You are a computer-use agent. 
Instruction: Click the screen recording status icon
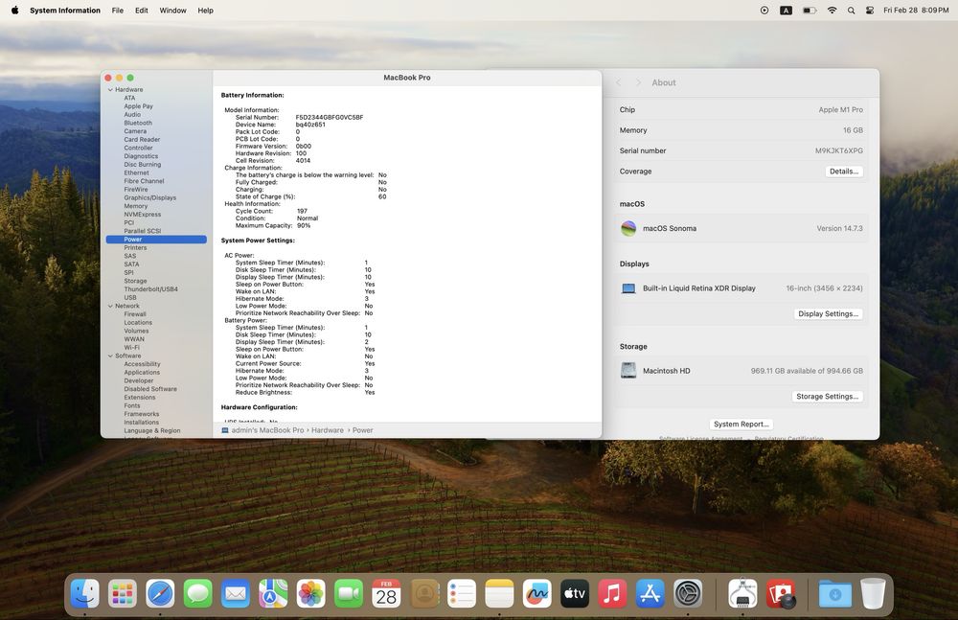(x=764, y=11)
